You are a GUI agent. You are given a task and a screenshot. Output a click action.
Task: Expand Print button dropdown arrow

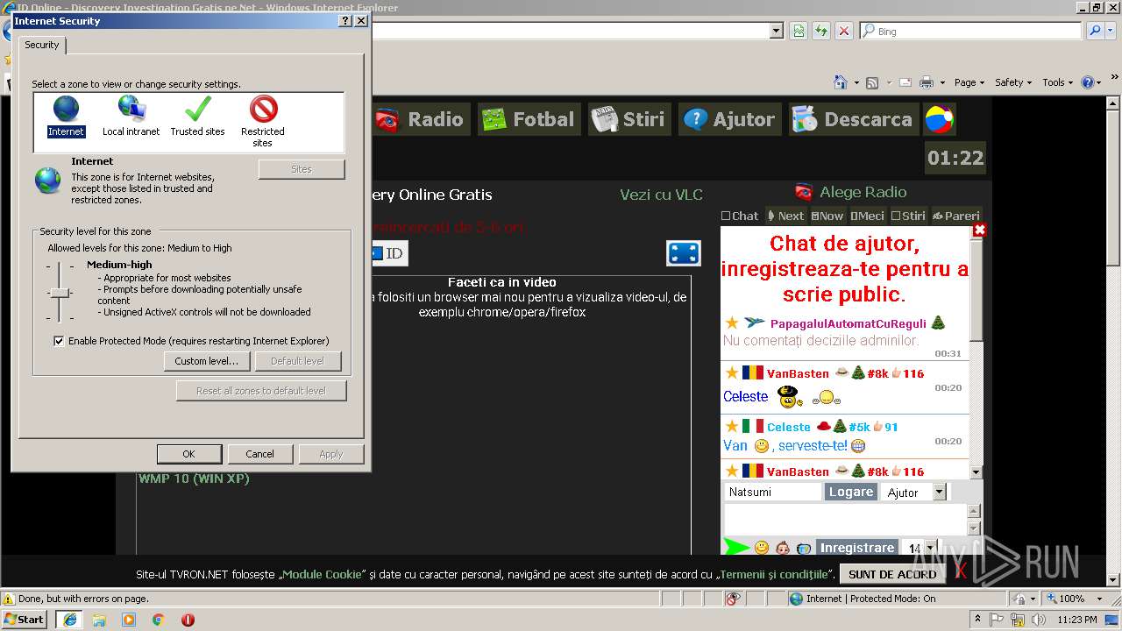coord(942,82)
